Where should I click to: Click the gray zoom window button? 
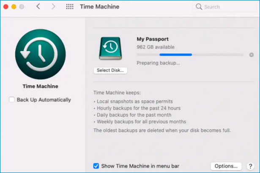click(x=22, y=7)
